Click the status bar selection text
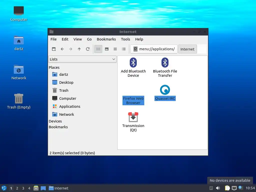 72,153
